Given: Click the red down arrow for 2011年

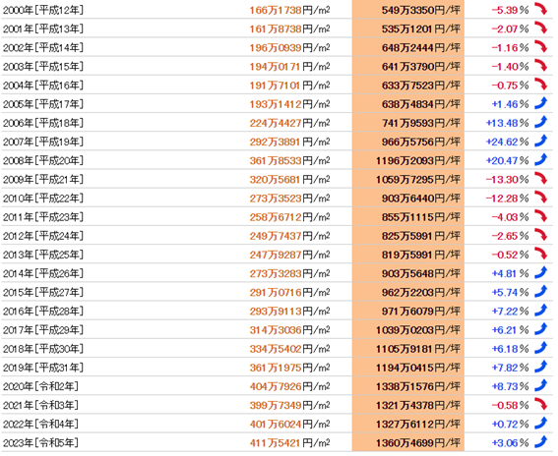Looking at the screenshot, I should click(540, 216).
